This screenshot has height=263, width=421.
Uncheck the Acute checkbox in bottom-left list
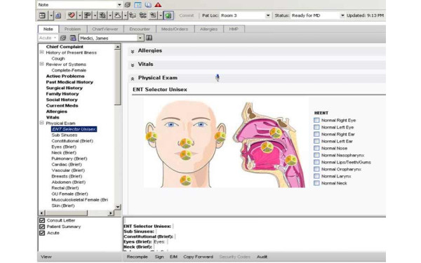point(42,233)
